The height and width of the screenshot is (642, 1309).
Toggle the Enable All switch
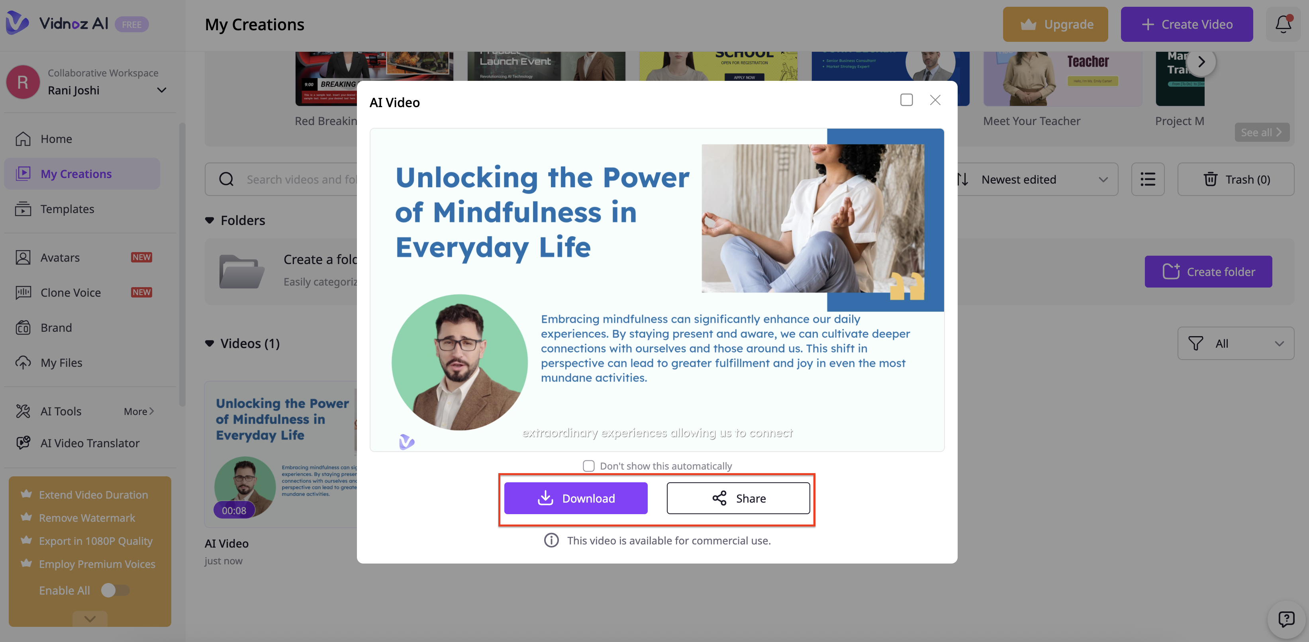[115, 590]
